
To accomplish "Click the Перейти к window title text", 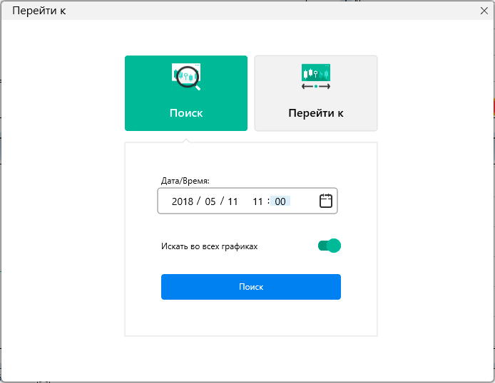I will click(39, 11).
